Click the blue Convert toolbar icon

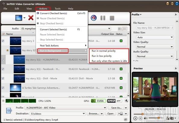click(x=94, y=18)
